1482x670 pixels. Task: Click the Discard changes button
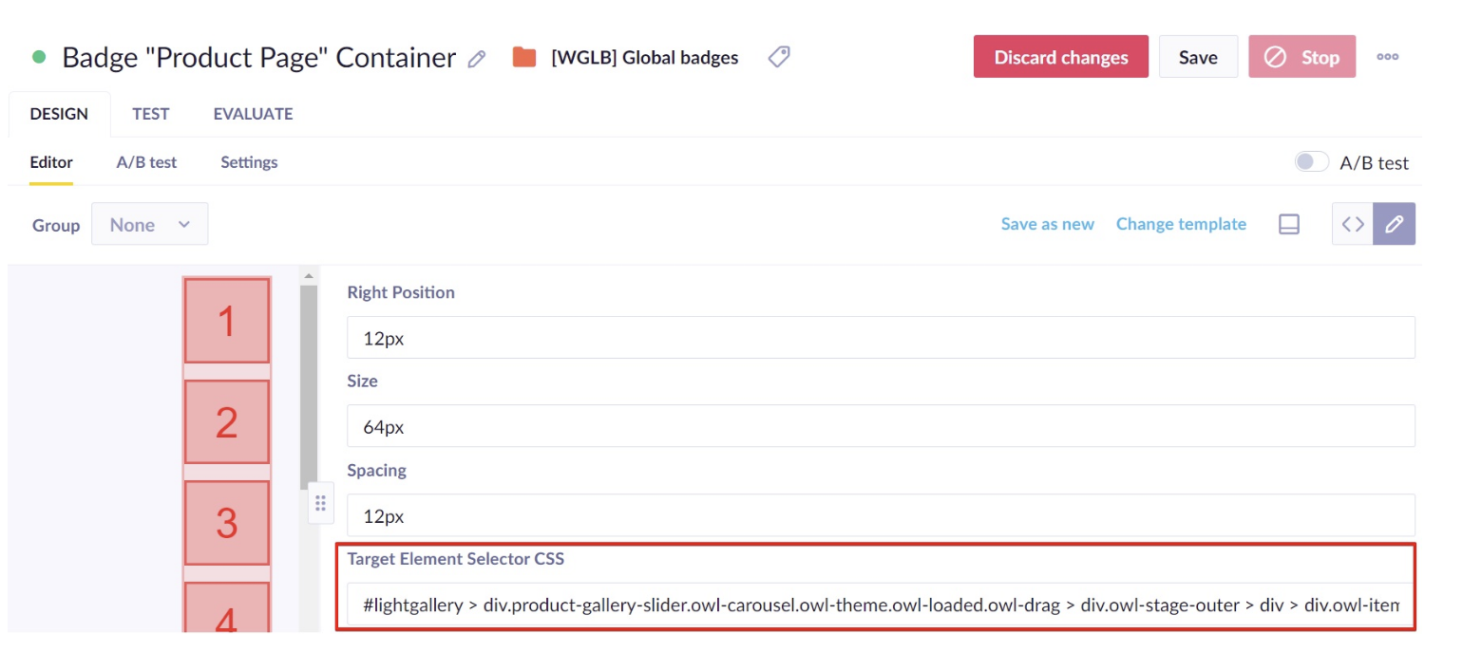coord(1060,57)
